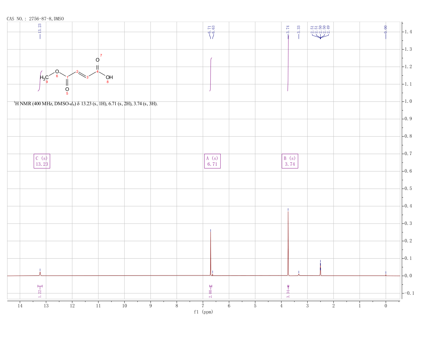Screen dimensions: 436x337
Task: Select the 0.00 peak label at top
Action: click(x=386, y=29)
